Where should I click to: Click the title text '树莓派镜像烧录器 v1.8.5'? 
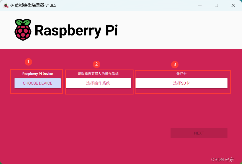click(x=33, y=5)
